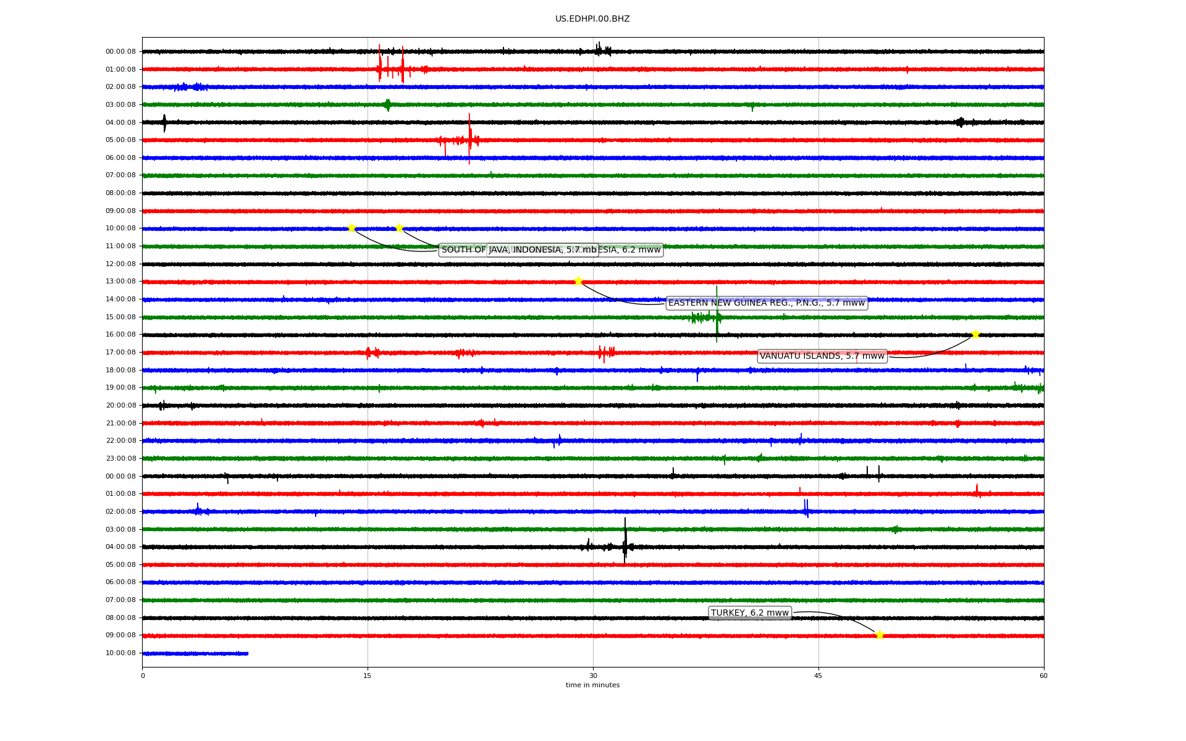The image size is (1186, 741).
Task: Click the 20:00:08 row time label
Action: coord(120,406)
